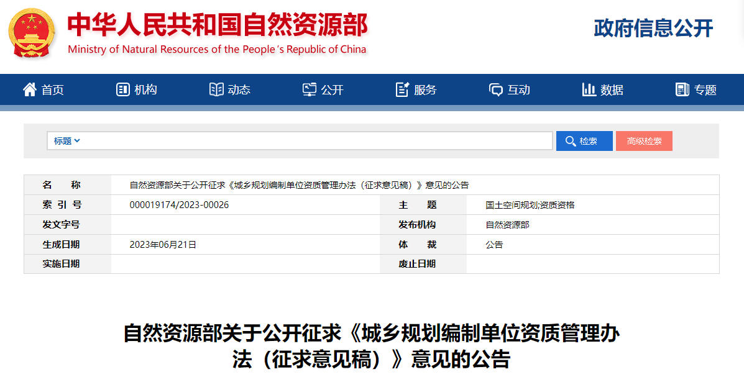
Task: Click the 体裁 label cell
Action: point(423,245)
